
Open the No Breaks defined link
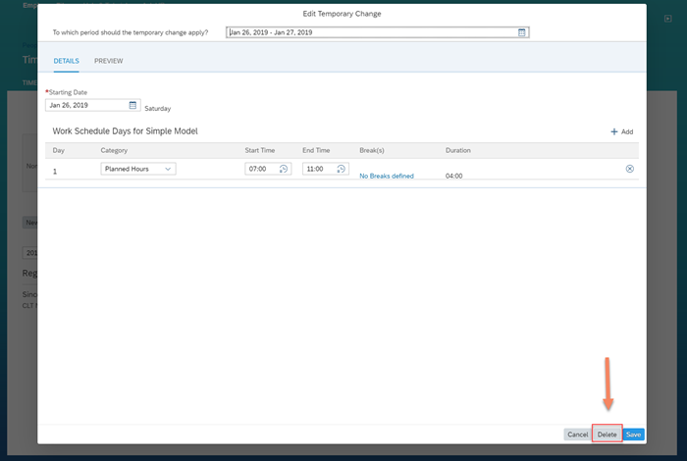tap(387, 176)
